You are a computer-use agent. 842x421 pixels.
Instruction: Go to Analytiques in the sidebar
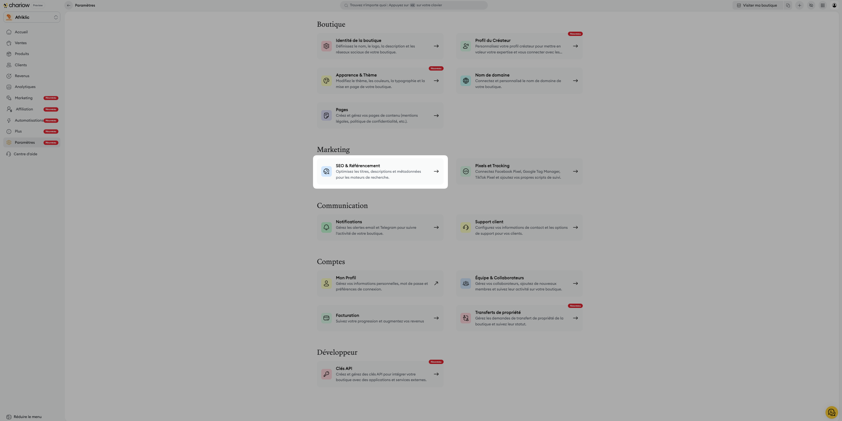point(25,87)
